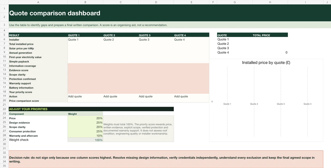Click the 'RESULT' header cell

pos(38,35)
